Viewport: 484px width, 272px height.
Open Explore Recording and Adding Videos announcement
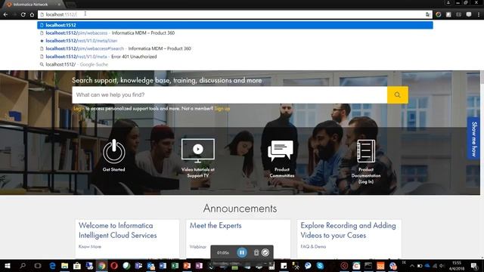(348, 230)
